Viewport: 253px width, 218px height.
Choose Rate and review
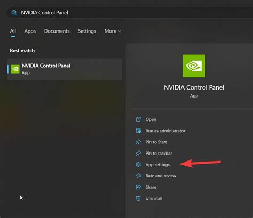point(161,176)
